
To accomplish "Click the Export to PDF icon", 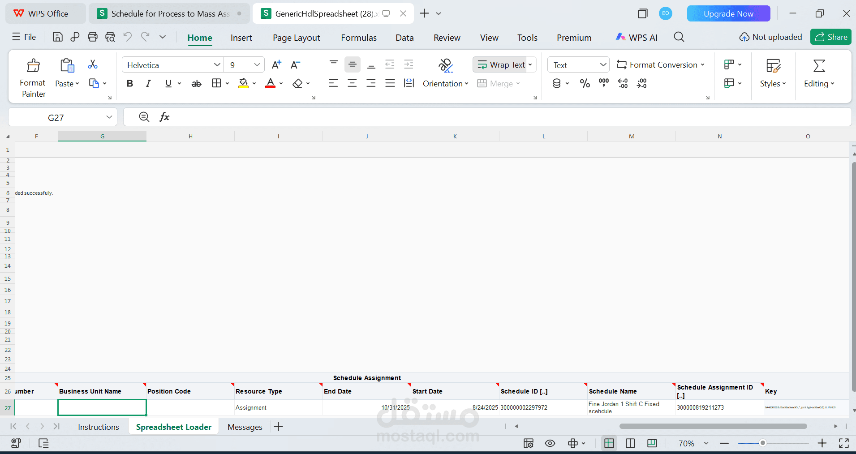I will (75, 37).
